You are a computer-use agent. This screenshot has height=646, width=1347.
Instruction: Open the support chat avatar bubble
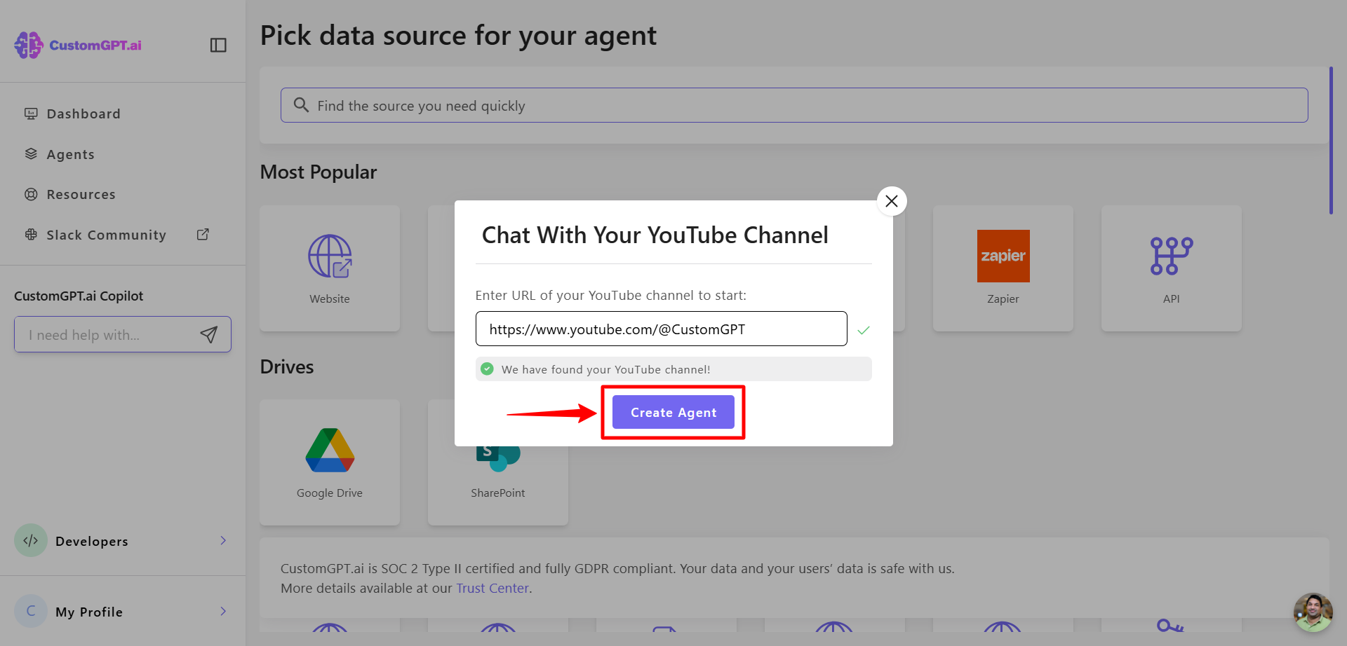point(1313,612)
